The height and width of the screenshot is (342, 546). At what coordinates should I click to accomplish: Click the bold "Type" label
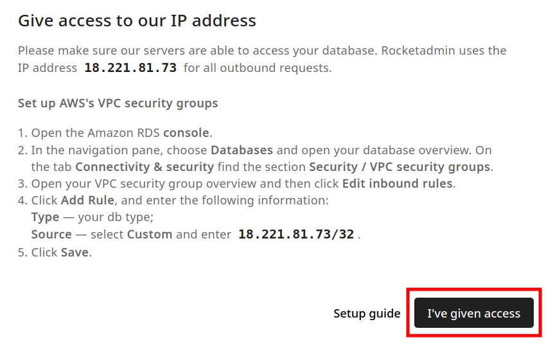(45, 217)
